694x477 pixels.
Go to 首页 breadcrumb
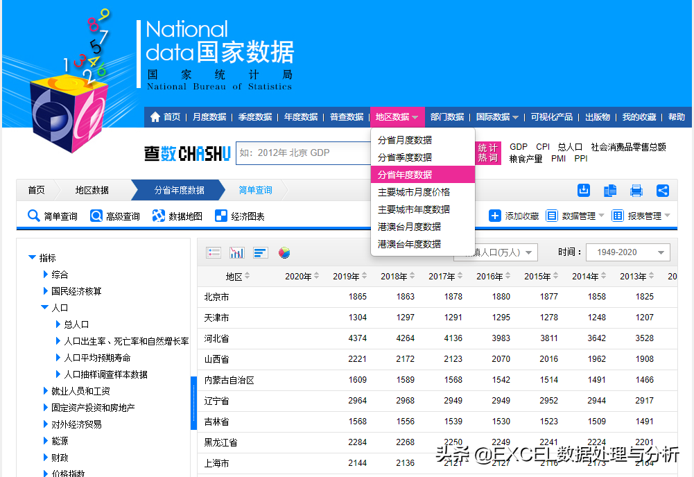(x=36, y=190)
